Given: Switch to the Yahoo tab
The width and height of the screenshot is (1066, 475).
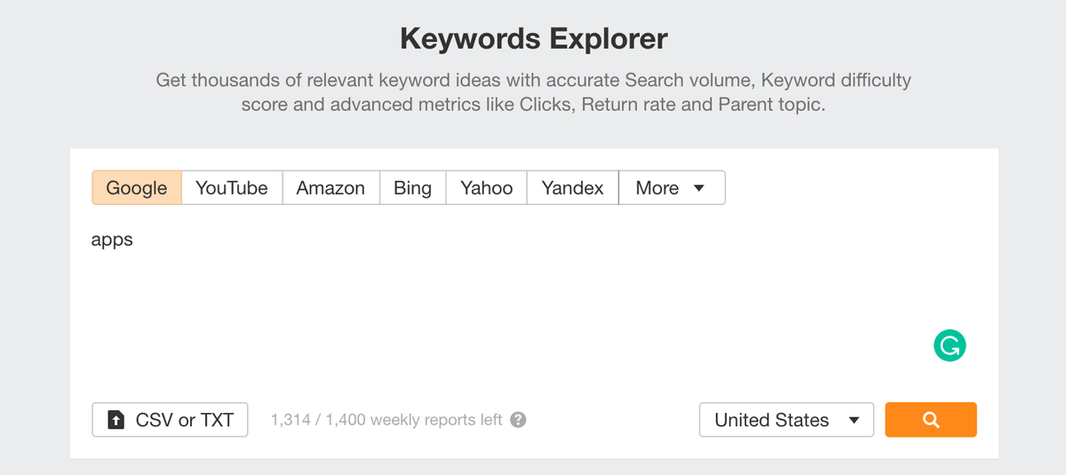Looking at the screenshot, I should (487, 188).
